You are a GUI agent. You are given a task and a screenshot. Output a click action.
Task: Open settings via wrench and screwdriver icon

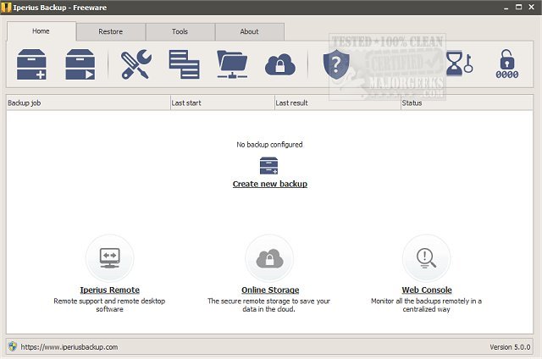pos(135,64)
